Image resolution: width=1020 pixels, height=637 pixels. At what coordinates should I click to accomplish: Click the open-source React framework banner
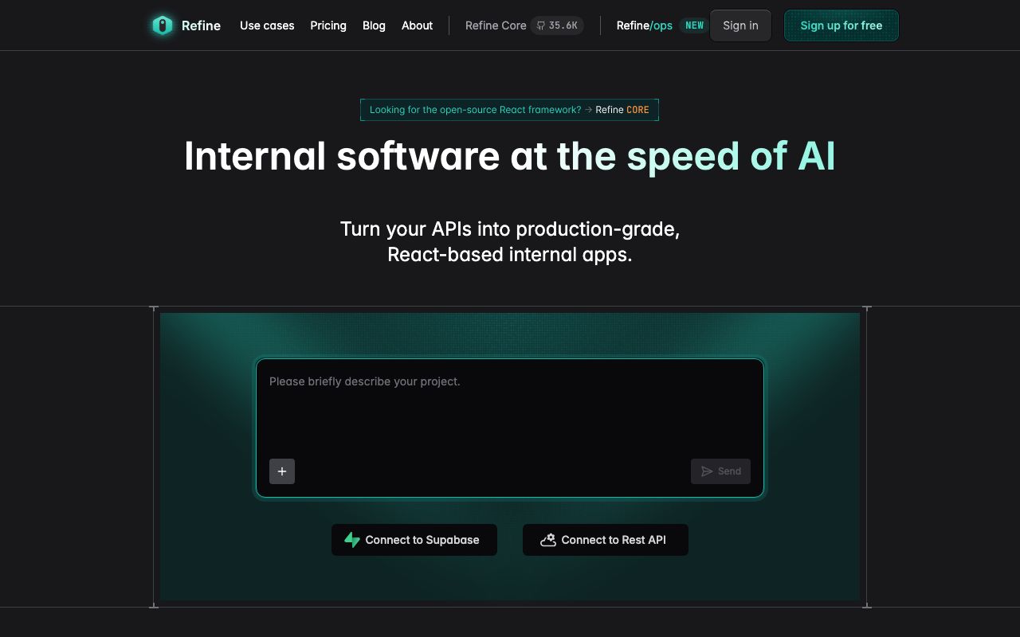(x=509, y=110)
